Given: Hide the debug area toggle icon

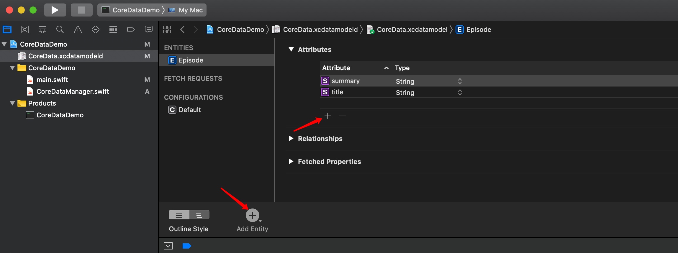Looking at the screenshot, I should pos(168,246).
